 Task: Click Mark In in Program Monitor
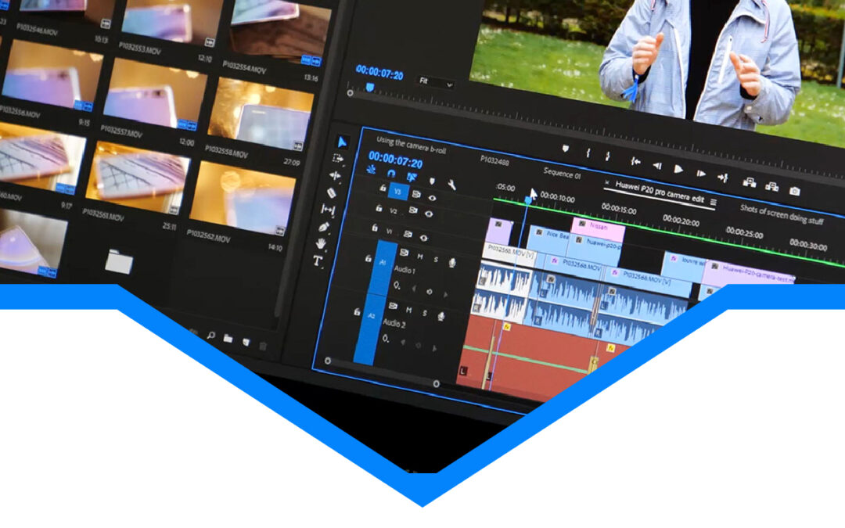tap(588, 153)
